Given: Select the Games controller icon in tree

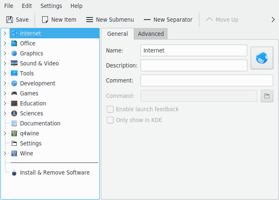Looking at the screenshot, I should point(14,93).
